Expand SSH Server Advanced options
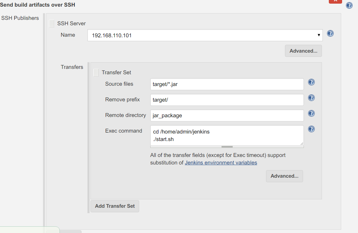Screen dimensions: 358x233 pyautogui.click(x=303, y=51)
